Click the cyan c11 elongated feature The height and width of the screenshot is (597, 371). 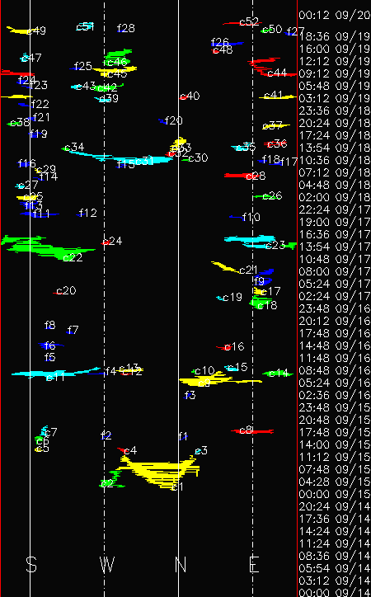pyautogui.click(x=57, y=373)
